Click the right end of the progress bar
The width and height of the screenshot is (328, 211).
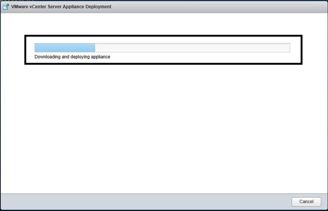pyautogui.click(x=288, y=48)
